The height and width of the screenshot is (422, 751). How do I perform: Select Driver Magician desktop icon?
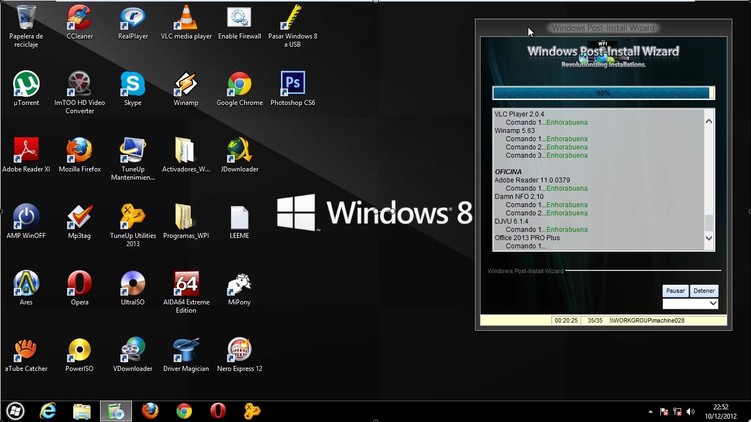(186, 354)
